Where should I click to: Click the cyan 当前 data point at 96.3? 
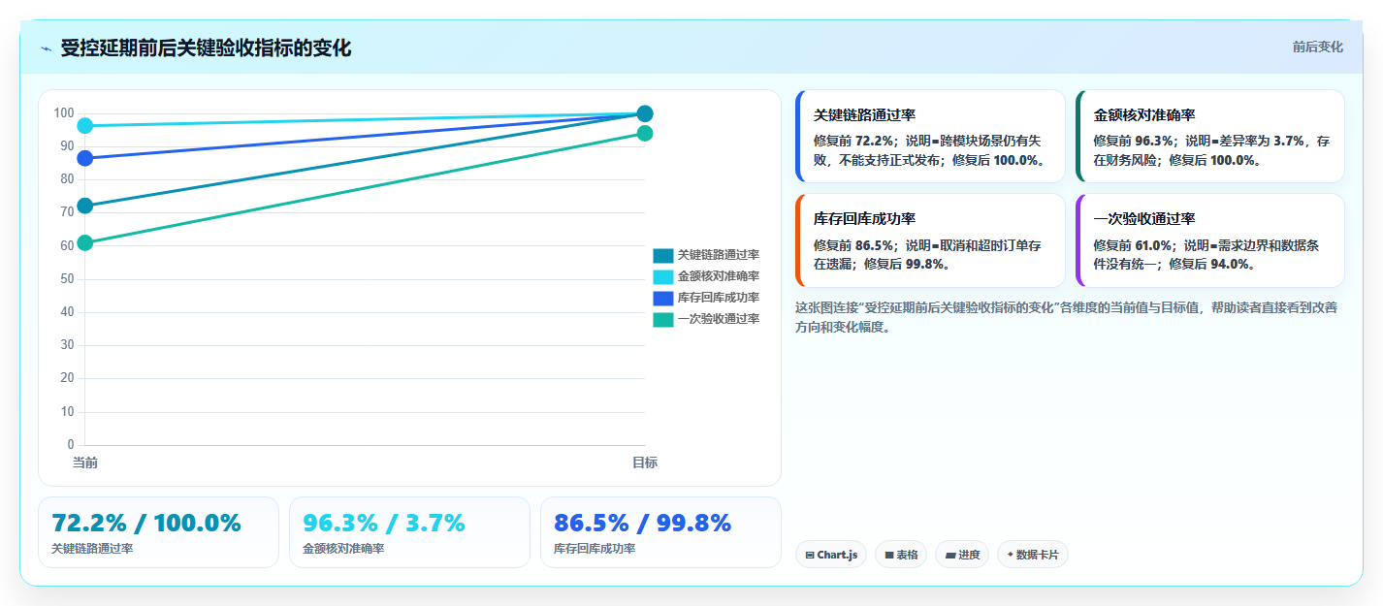[85, 126]
